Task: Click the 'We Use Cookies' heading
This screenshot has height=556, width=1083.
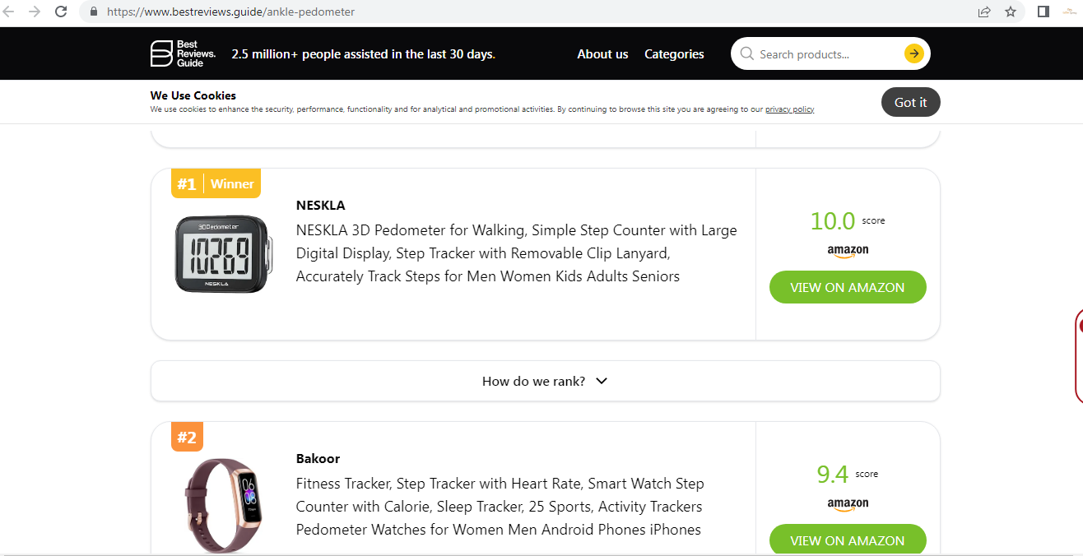Action: pos(193,95)
